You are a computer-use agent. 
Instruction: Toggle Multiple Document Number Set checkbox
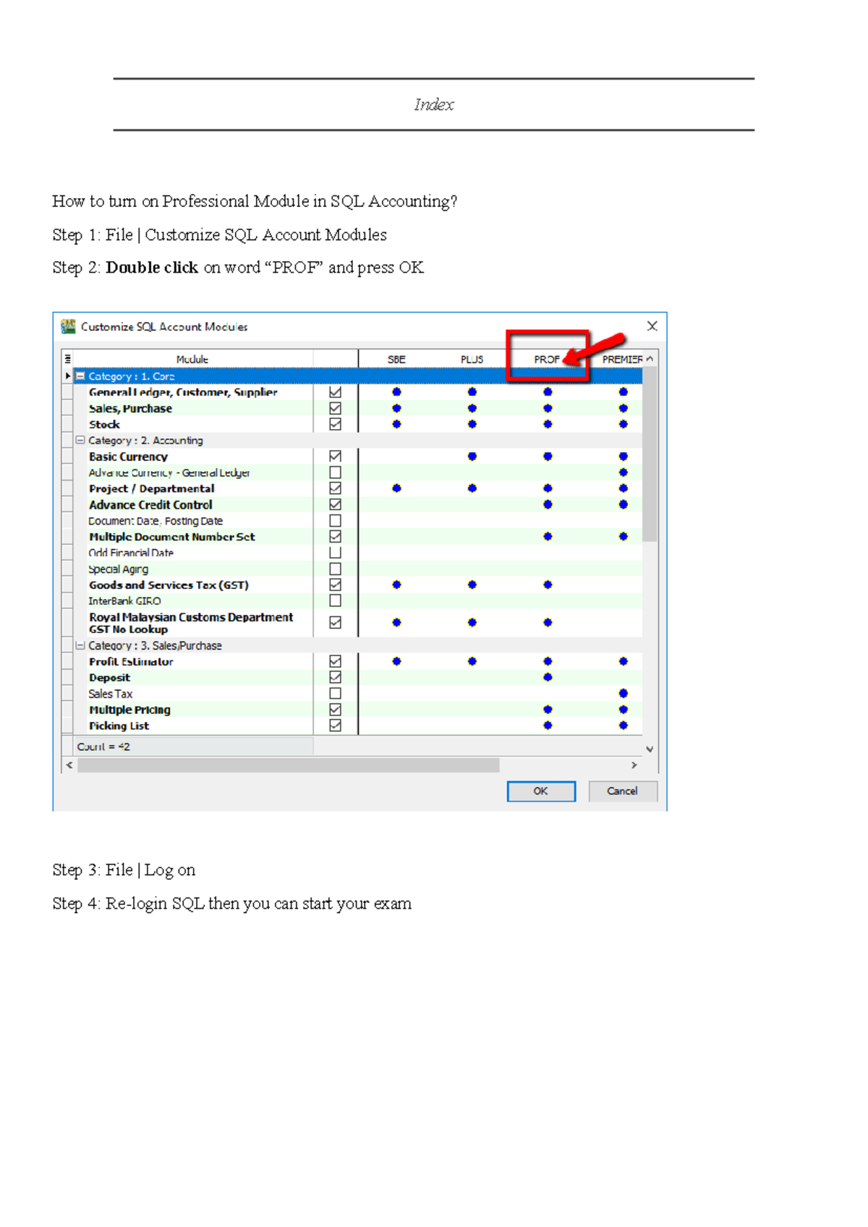click(x=335, y=536)
